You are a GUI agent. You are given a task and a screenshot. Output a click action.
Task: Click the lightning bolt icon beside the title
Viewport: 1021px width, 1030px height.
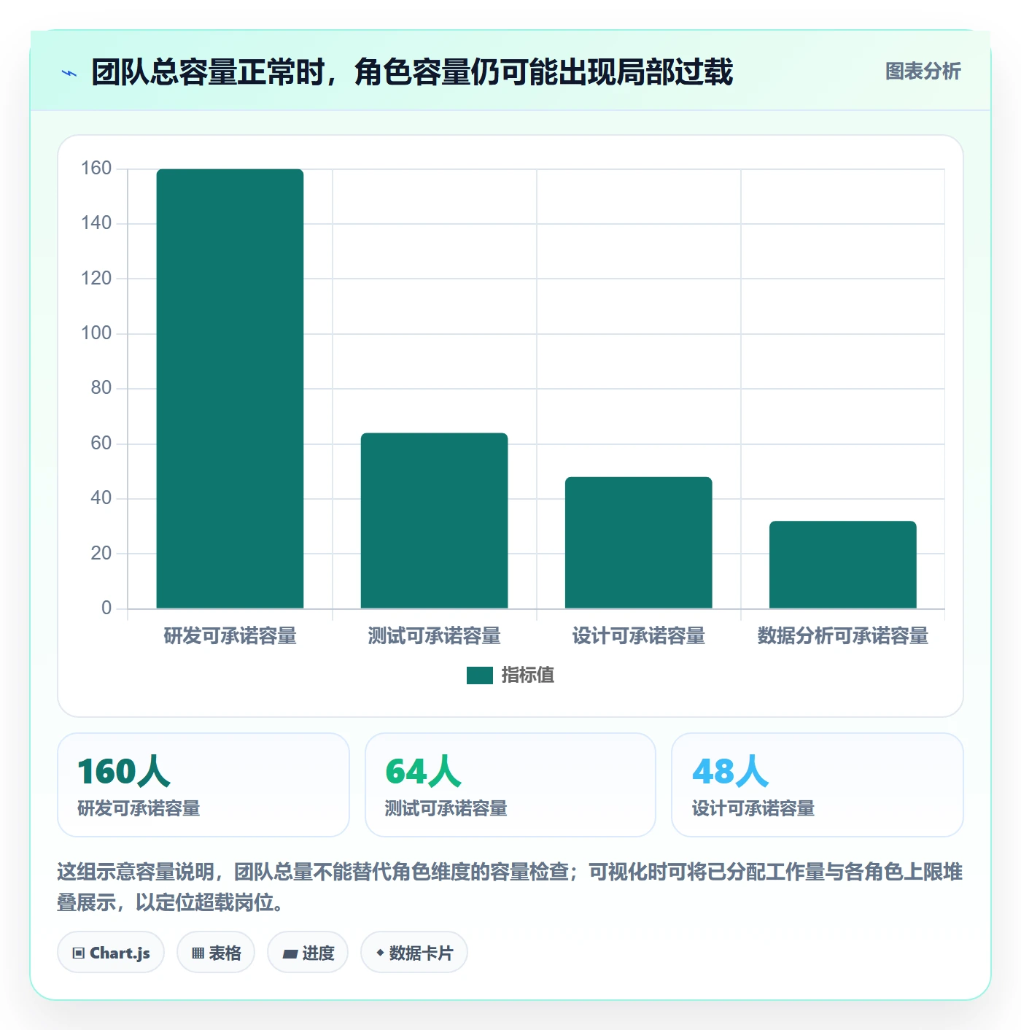[x=69, y=73]
